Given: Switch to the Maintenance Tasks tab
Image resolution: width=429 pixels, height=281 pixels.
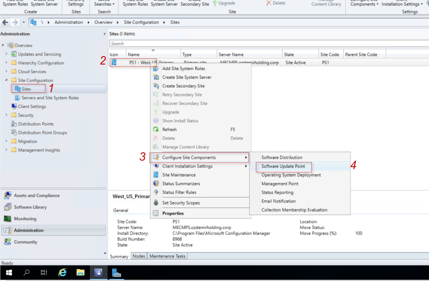Looking at the screenshot, I should [x=168, y=256].
